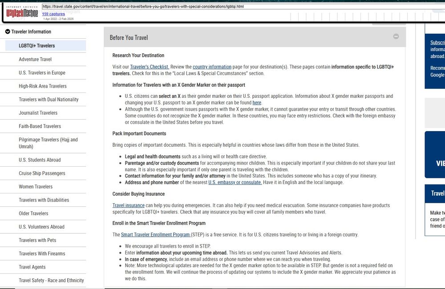Collapse the Before You Travel section

[396, 36]
